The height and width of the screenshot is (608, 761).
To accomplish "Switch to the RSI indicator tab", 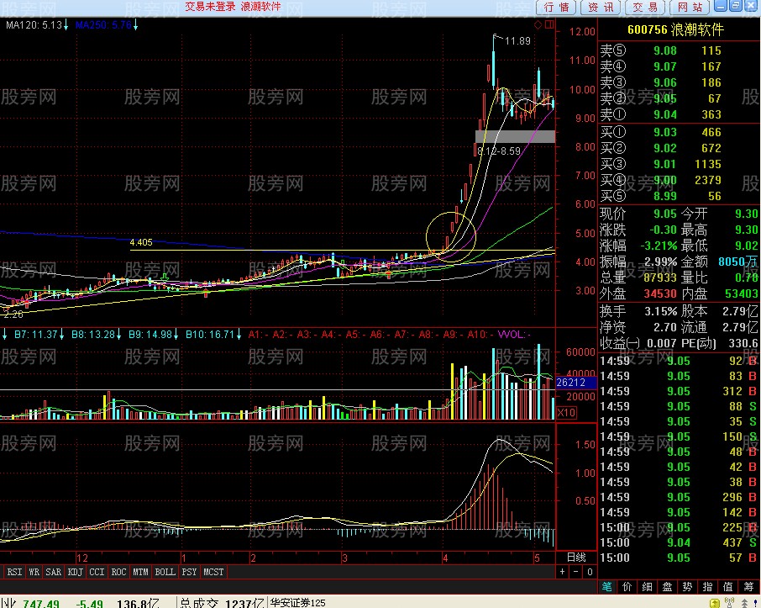I will click(14, 572).
